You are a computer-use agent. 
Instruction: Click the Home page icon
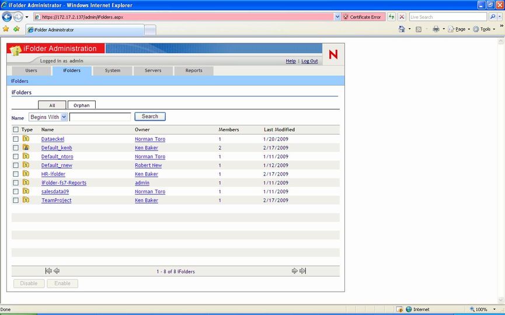click(402, 29)
